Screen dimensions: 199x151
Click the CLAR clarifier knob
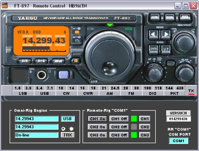185,73
